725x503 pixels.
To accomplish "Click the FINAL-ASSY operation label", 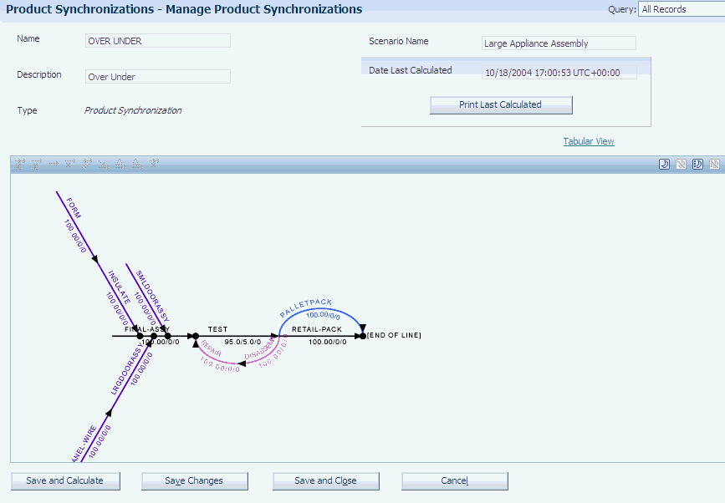I will [147, 329].
